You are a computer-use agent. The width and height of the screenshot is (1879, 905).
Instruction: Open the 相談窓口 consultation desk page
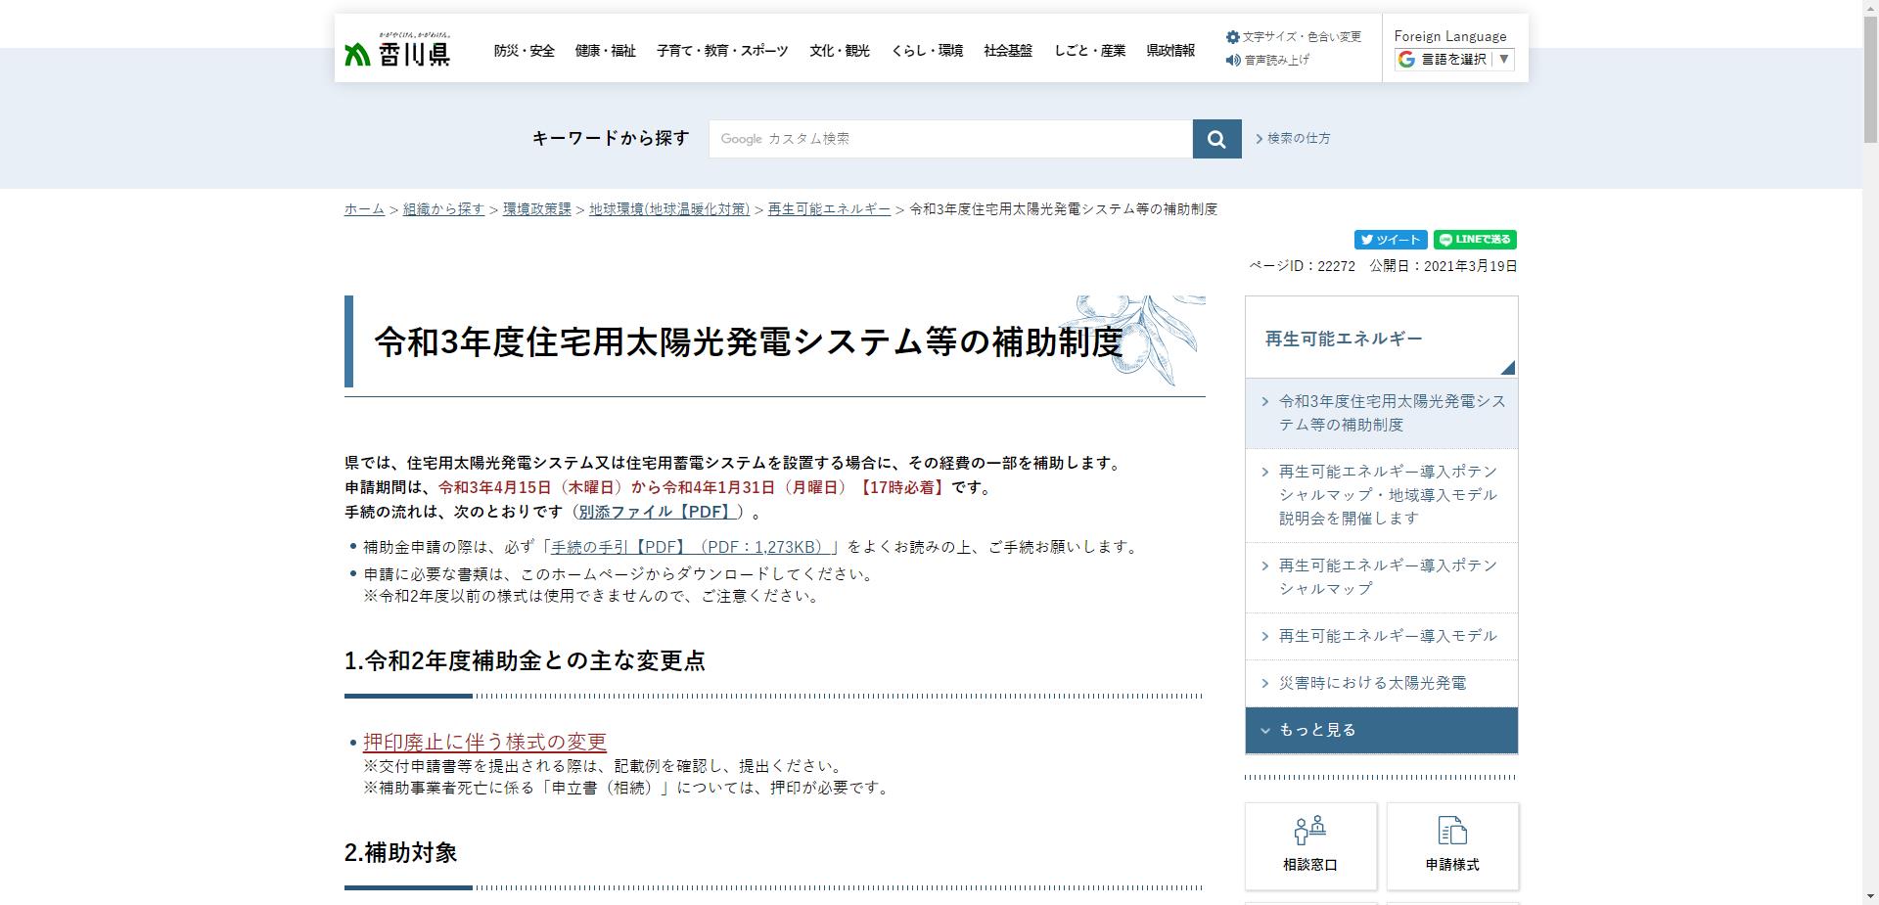(1310, 845)
